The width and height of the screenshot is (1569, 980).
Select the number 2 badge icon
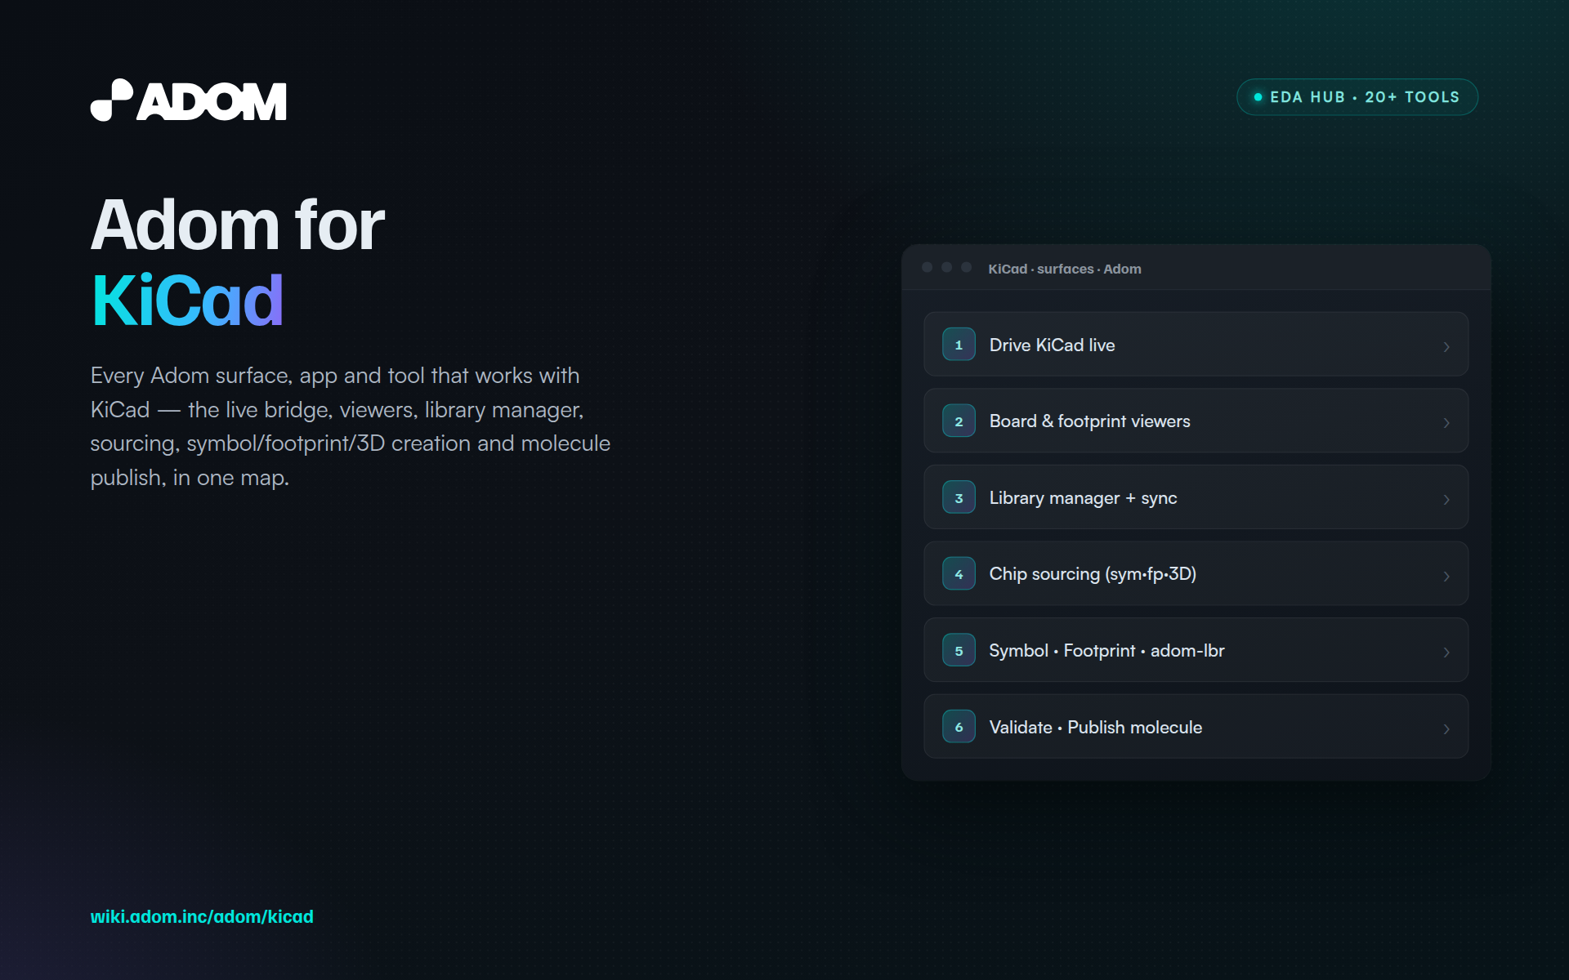pyautogui.click(x=959, y=421)
